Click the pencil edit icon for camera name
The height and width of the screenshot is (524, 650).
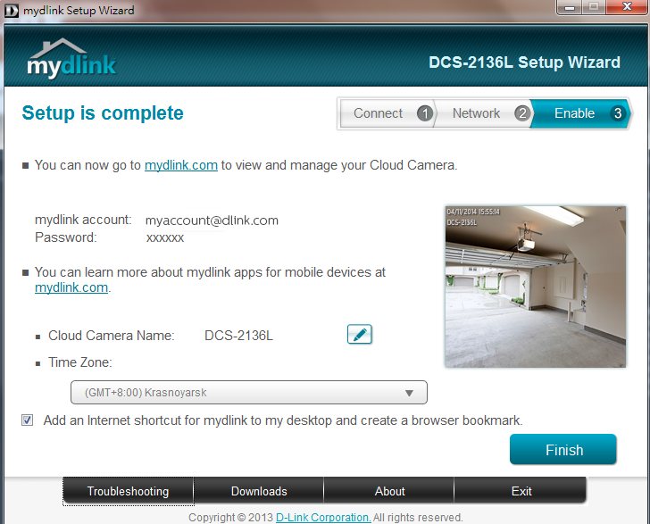point(359,335)
